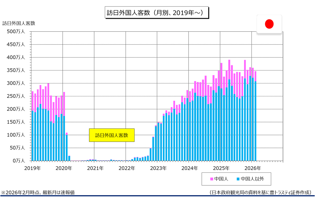Click the 2022年 x-axis label
This screenshot has width=315, height=207.
click(127, 168)
